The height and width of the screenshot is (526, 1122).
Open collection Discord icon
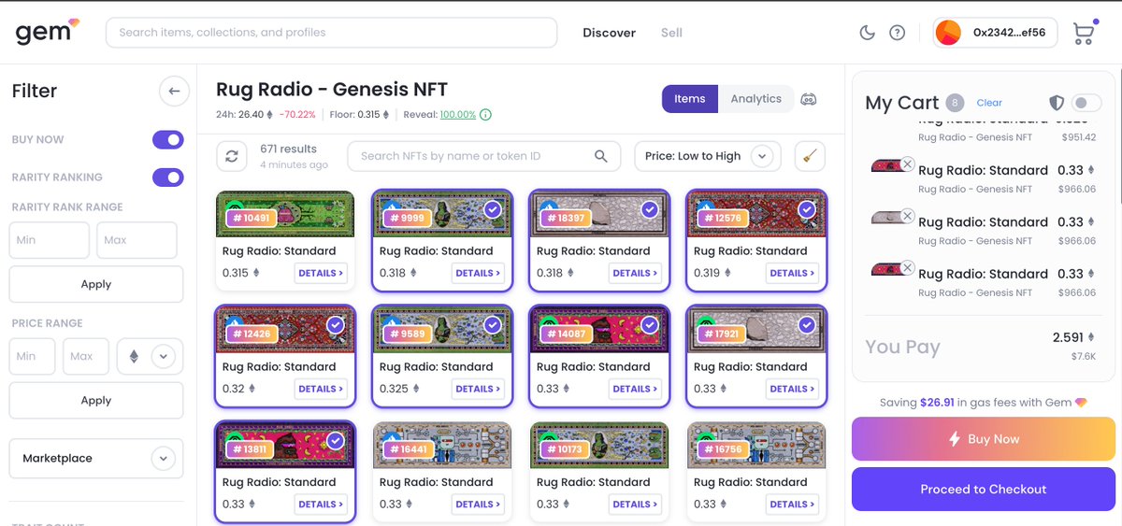(809, 99)
